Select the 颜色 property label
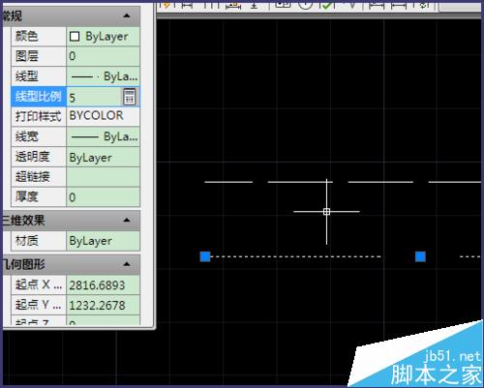This screenshot has height=388, width=484. [39, 37]
